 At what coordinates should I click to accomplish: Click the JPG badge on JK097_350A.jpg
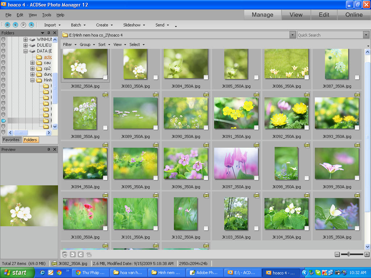coord(257,145)
